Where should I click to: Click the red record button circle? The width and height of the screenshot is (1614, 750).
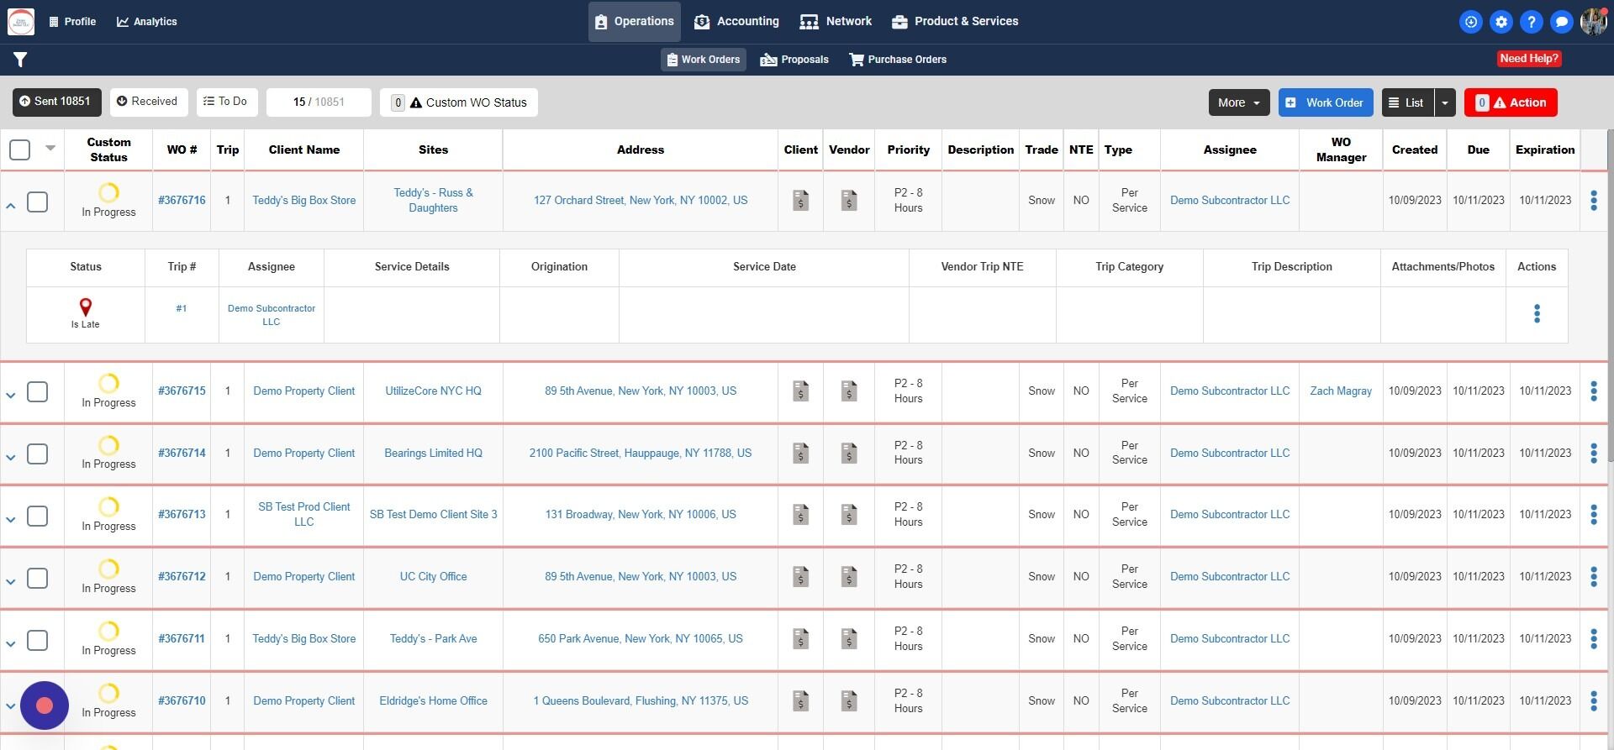pyautogui.click(x=45, y=705)
